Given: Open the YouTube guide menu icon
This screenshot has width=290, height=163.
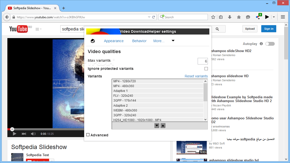Looking at the screenshot, I should click(x=38, y=29).
